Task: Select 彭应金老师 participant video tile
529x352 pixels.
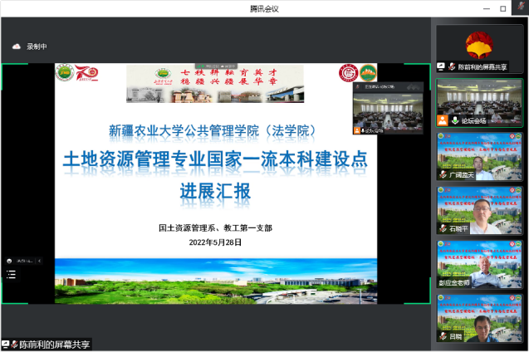Action: tap(479, 264)
